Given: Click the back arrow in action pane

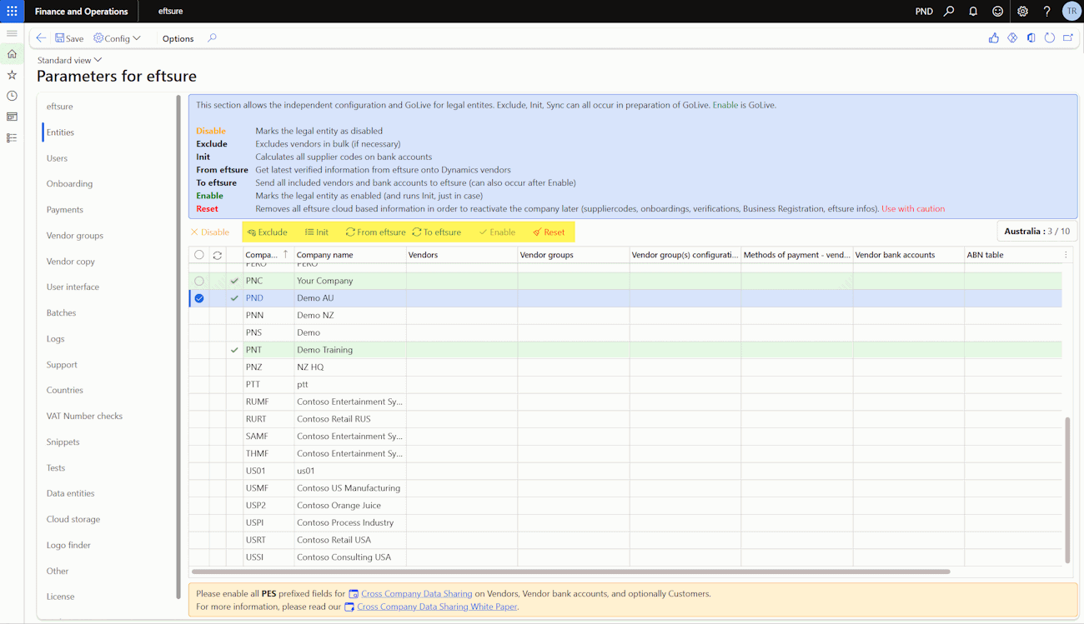Looking at the screenshot, I should (41, 38).
